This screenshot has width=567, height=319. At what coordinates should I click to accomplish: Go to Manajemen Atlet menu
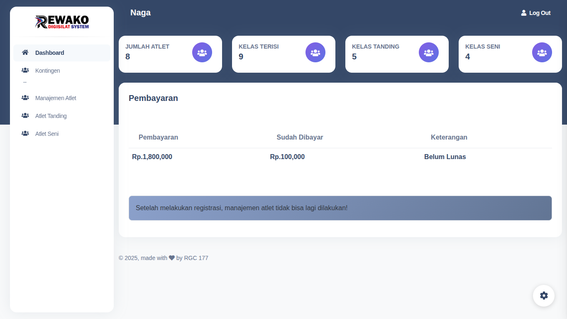coord(56,98)
